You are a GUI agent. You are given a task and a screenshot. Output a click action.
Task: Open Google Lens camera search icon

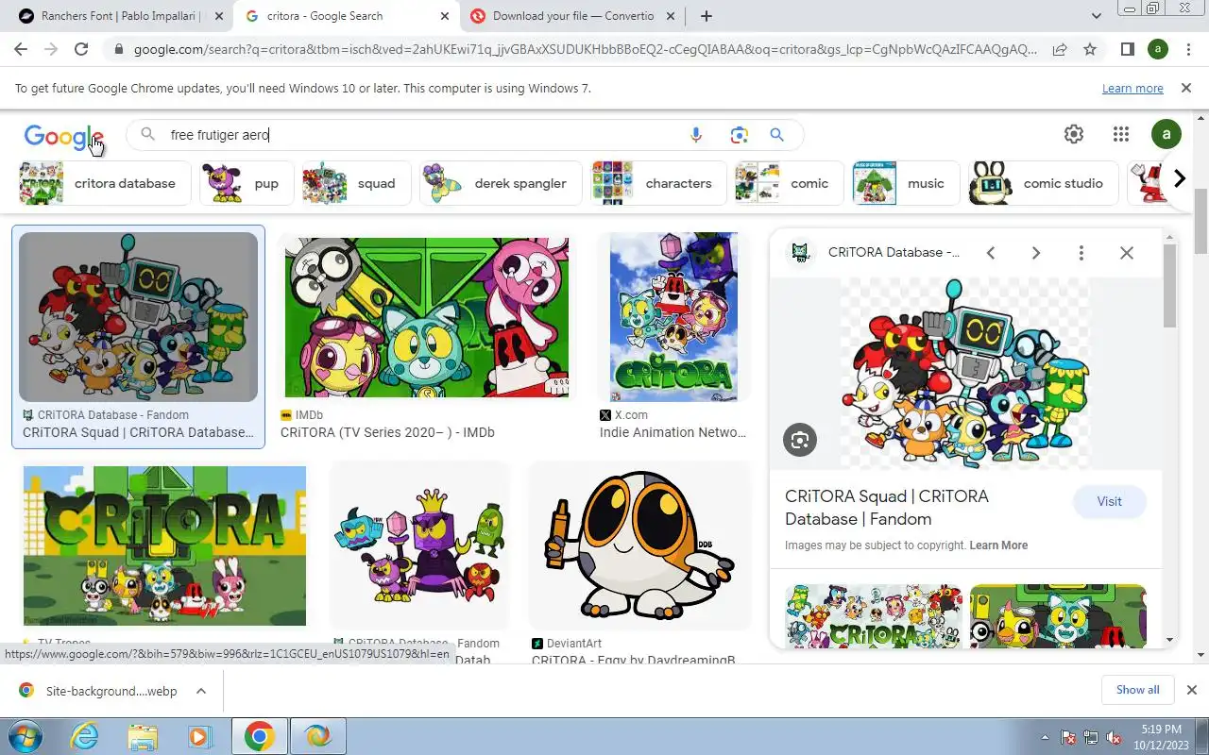[739, 135]
